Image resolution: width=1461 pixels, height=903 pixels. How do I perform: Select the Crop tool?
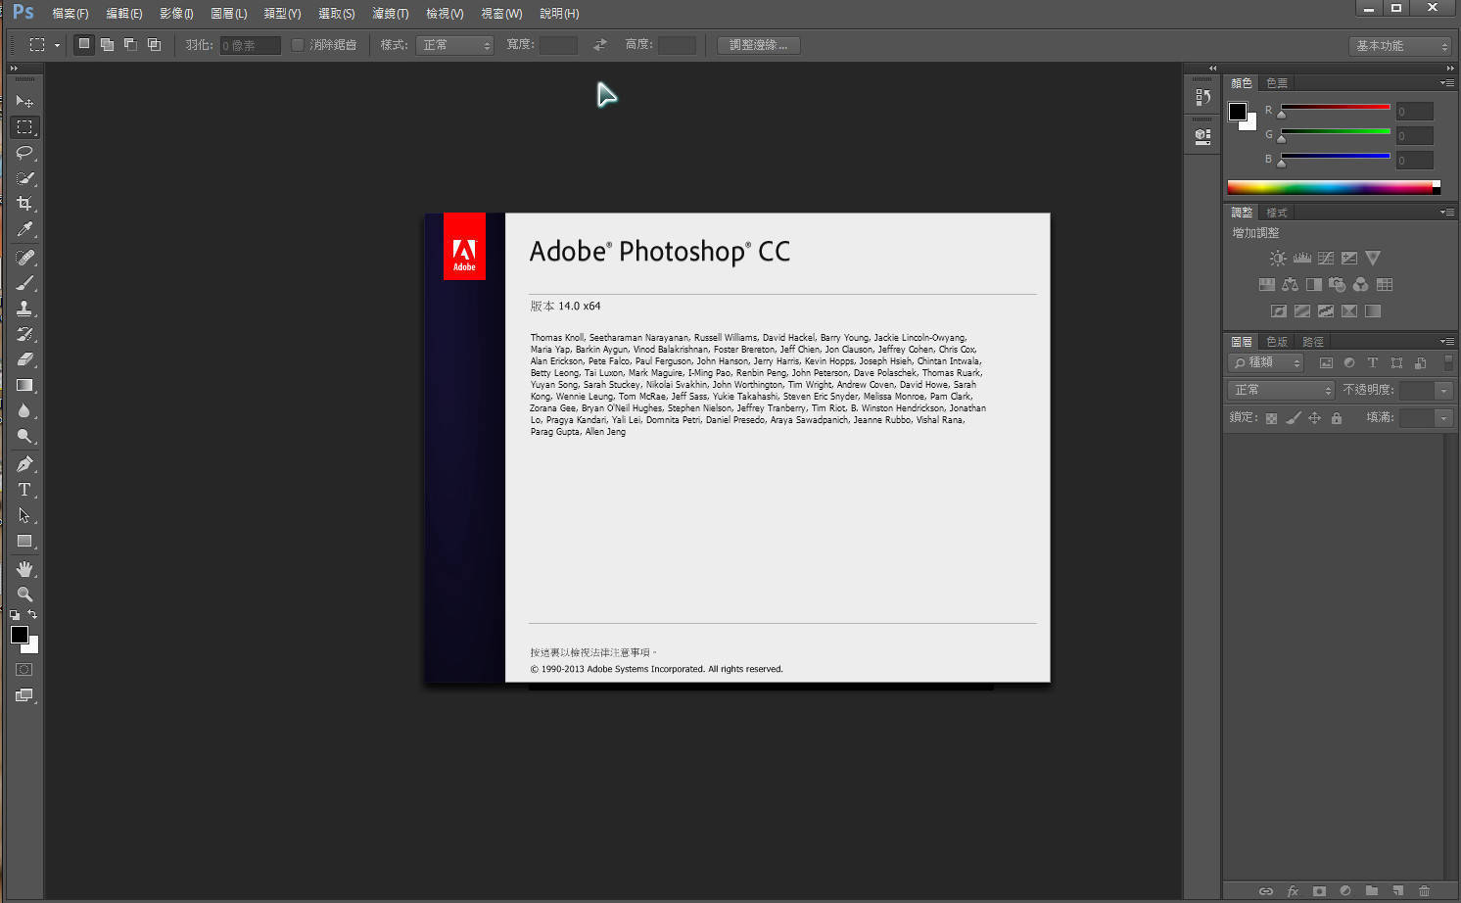pyautogui.click(x=24, y=204)
